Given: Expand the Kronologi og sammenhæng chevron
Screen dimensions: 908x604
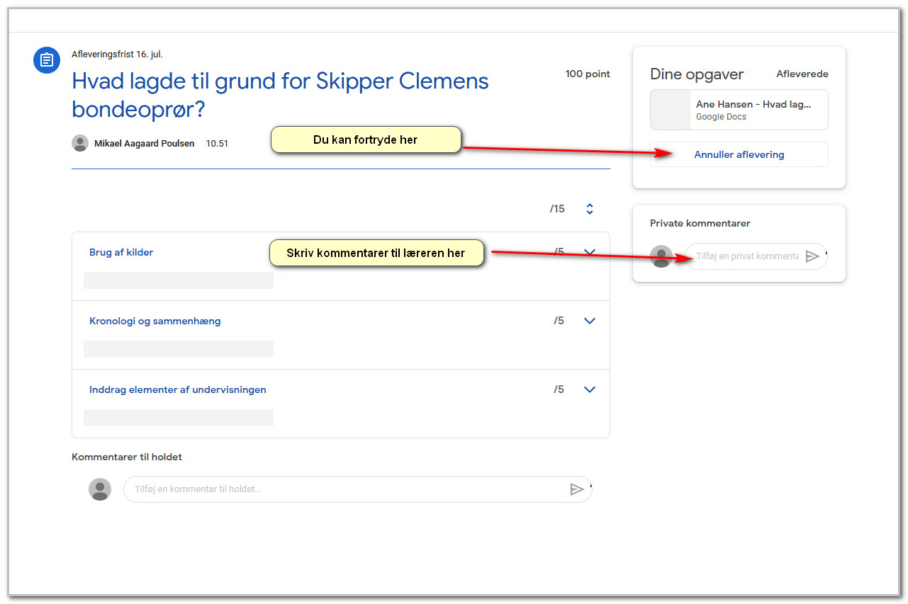Looking at the screenshot, I should (x=589, y=321).
